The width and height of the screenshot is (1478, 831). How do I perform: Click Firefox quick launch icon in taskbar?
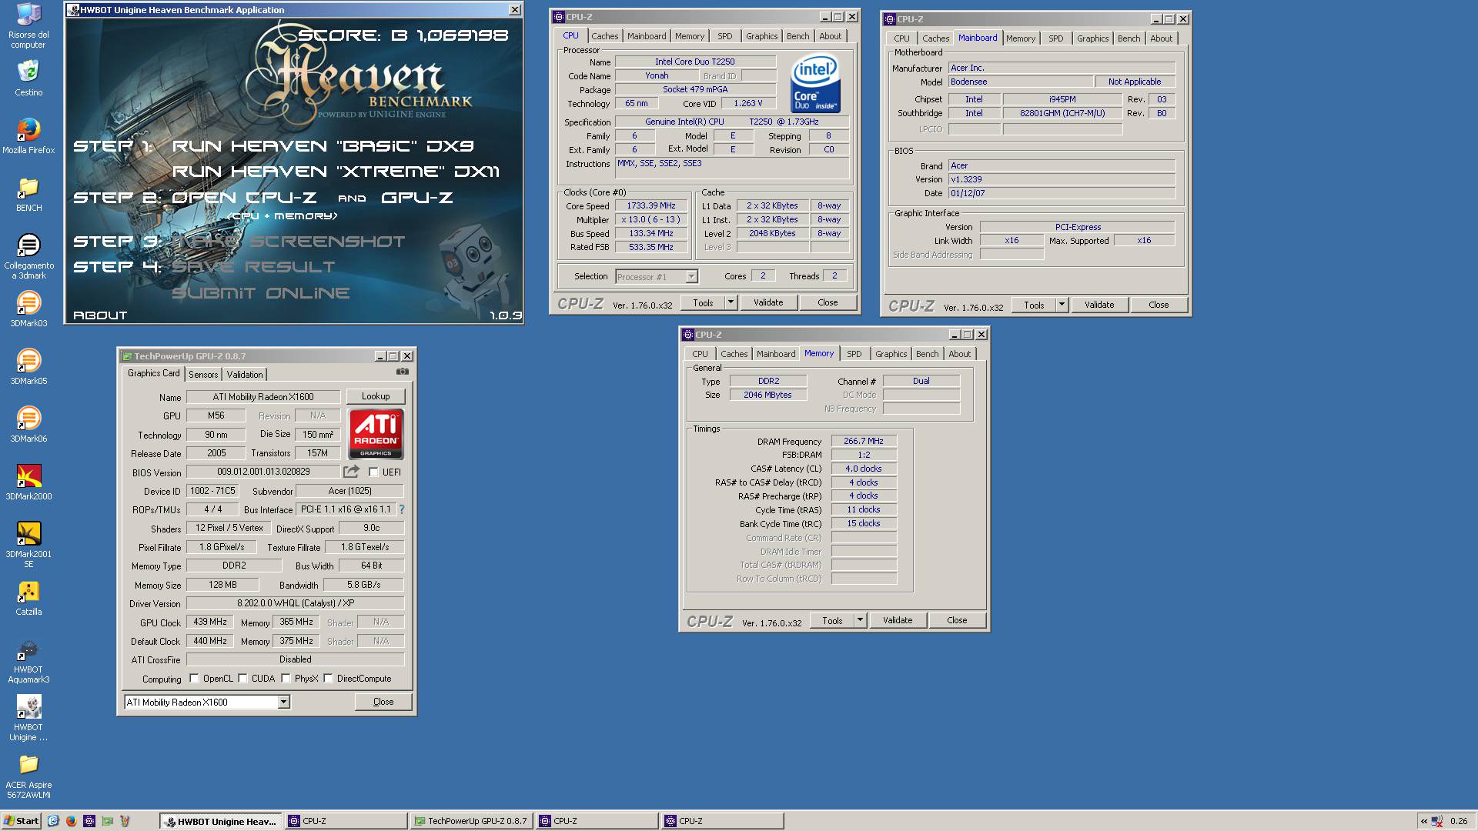click(71, 821)
